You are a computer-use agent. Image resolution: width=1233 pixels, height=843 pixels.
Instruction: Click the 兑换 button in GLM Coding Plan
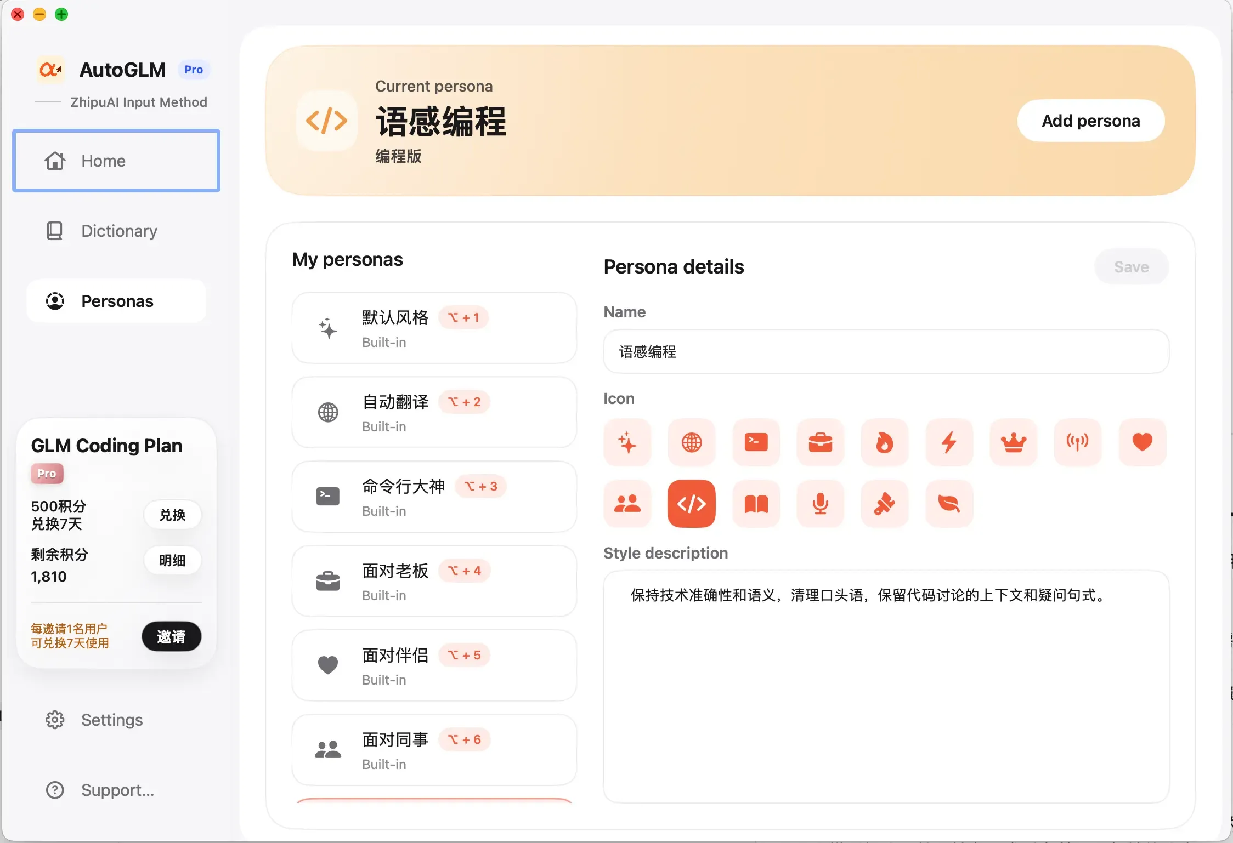click(x=172, y=515)
